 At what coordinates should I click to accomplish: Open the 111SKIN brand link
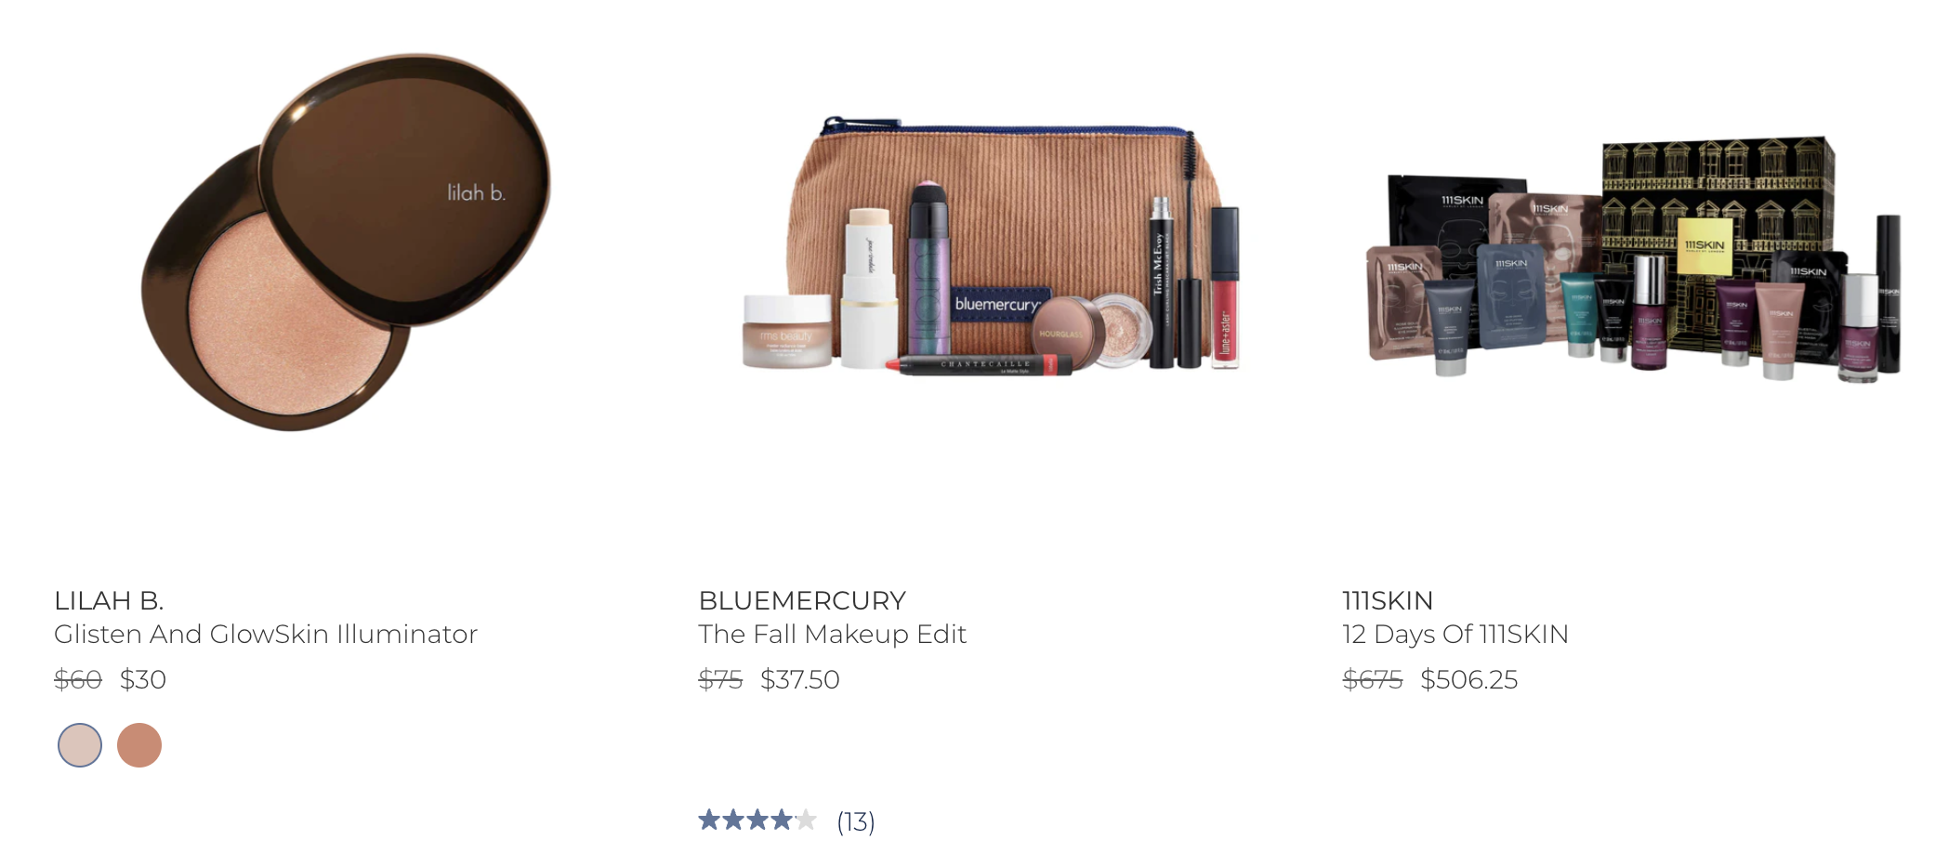point(1388,601)
